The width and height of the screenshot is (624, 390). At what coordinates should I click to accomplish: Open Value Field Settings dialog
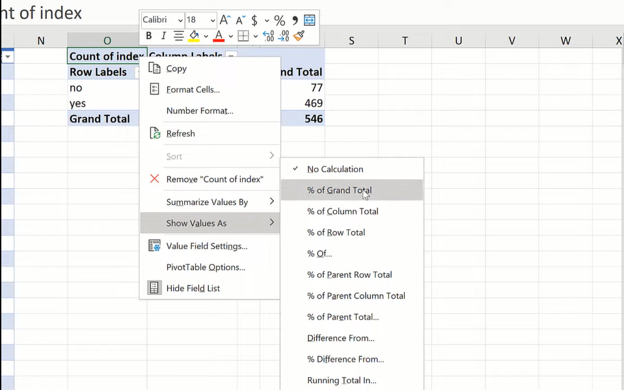click(210, 246)
